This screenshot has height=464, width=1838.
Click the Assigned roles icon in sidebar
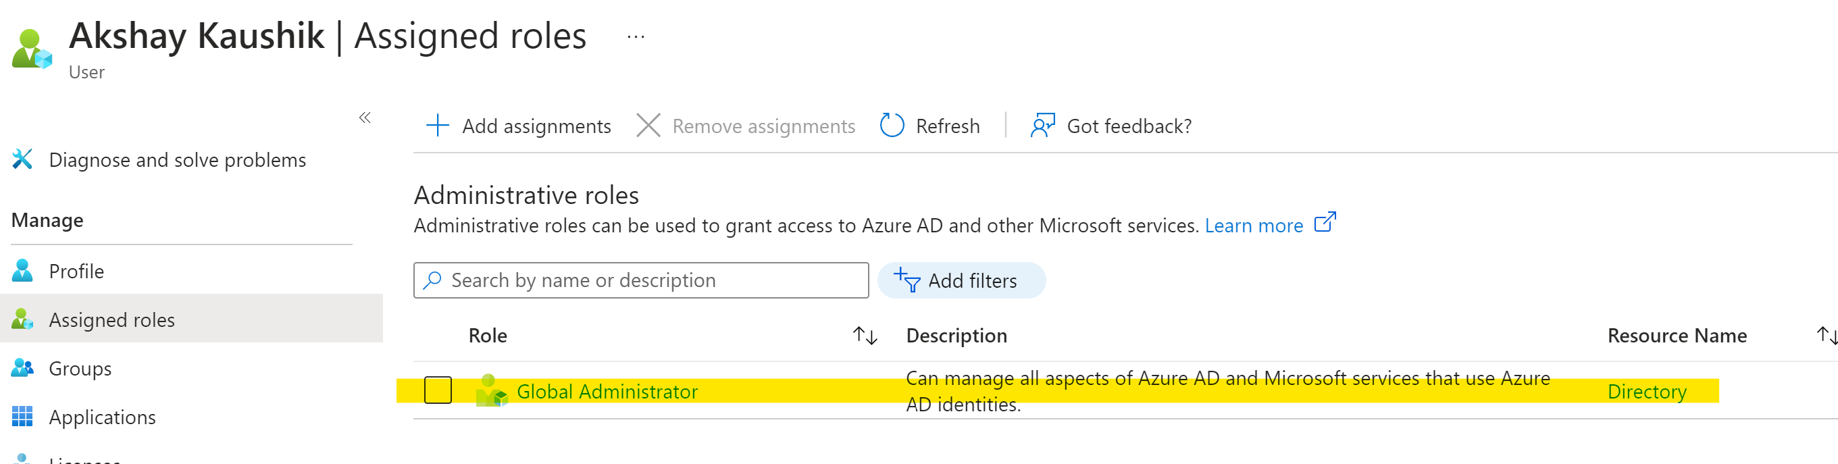(22, 319)
